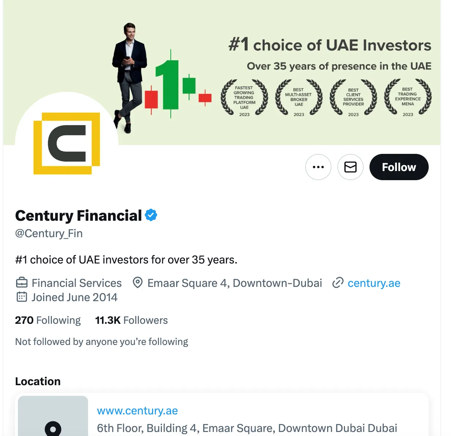451x436 pixels.
Task: Click the Emaar Square 4 location text
Action: click(235, 283)
